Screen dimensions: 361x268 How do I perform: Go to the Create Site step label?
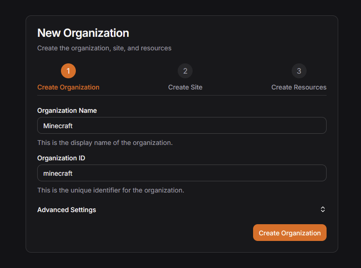pos(185,87)
